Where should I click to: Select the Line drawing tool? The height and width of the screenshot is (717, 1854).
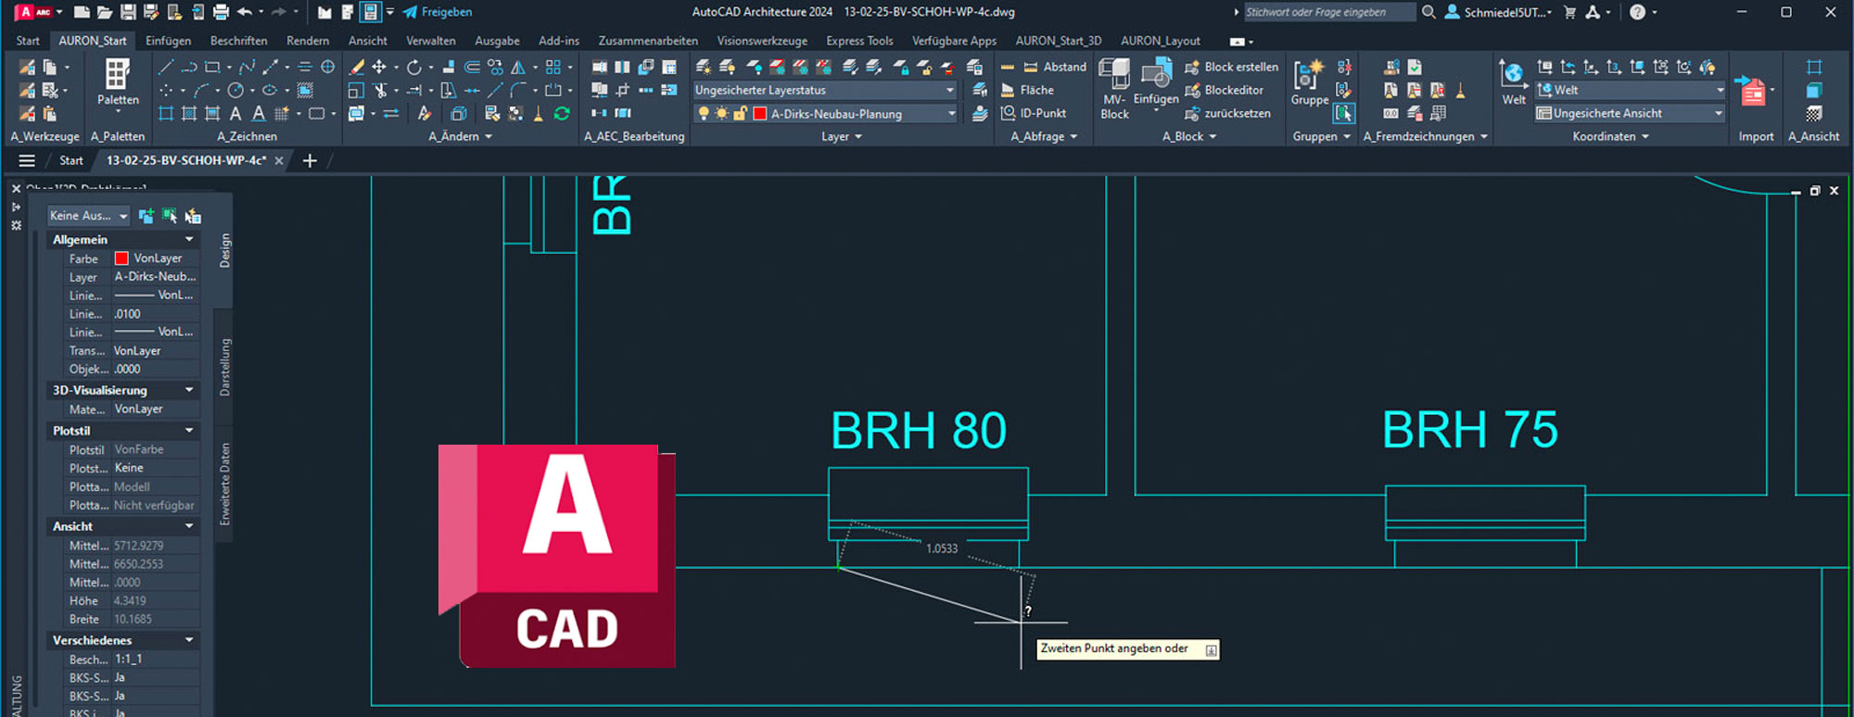tap(166, 67)
